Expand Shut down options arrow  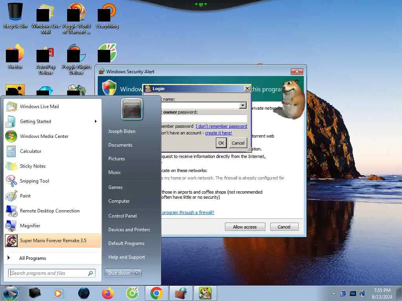pos(137,273)
